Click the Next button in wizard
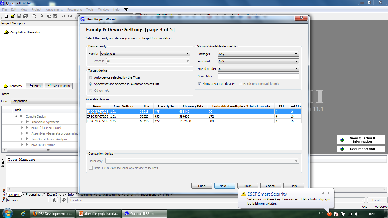 pyautogui.click(x=225, y=186)
